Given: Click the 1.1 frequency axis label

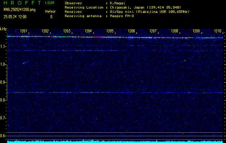Looking at the screenshot, I should (x=3, y=46).
